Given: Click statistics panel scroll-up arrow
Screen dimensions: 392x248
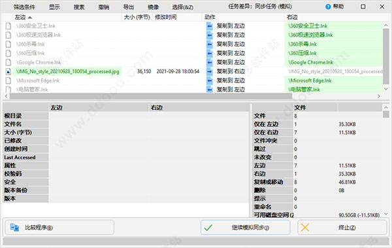Looking at the screenshot, I should pyautogui.click(x=386, y=107).
